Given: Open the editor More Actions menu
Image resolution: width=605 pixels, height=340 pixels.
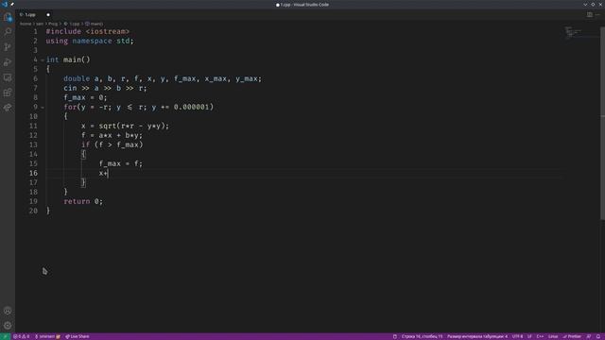Looking at the screenshot, I should [598, 15].
